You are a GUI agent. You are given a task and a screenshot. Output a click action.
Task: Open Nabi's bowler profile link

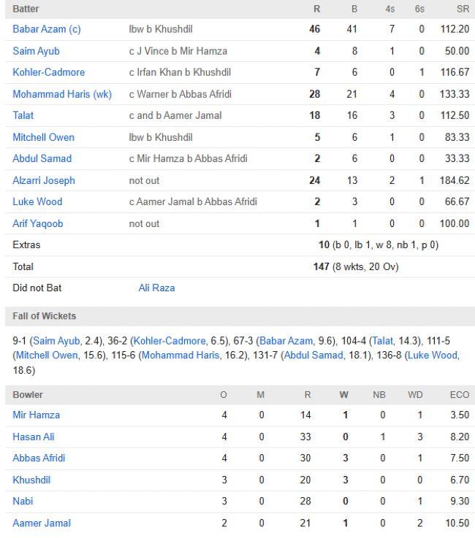pos(23,501)
